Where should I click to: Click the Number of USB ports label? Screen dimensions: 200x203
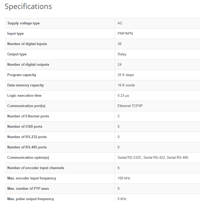25,127
